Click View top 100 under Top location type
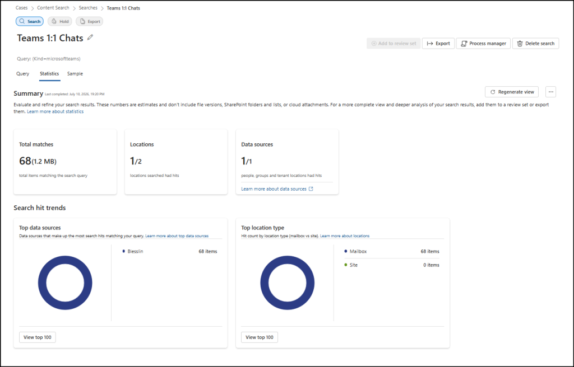The width and height of the screenshot is (574, 367). tap(260, 337)
